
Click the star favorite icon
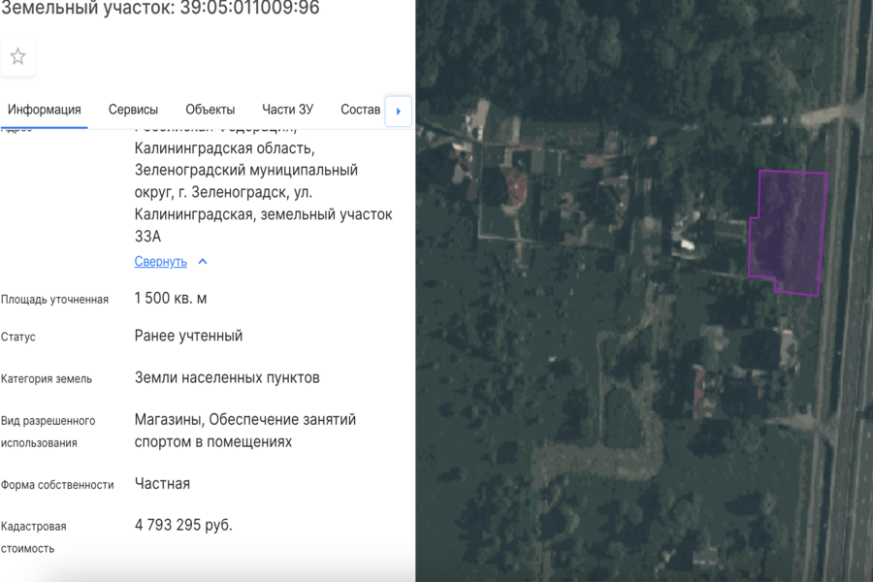17,57
